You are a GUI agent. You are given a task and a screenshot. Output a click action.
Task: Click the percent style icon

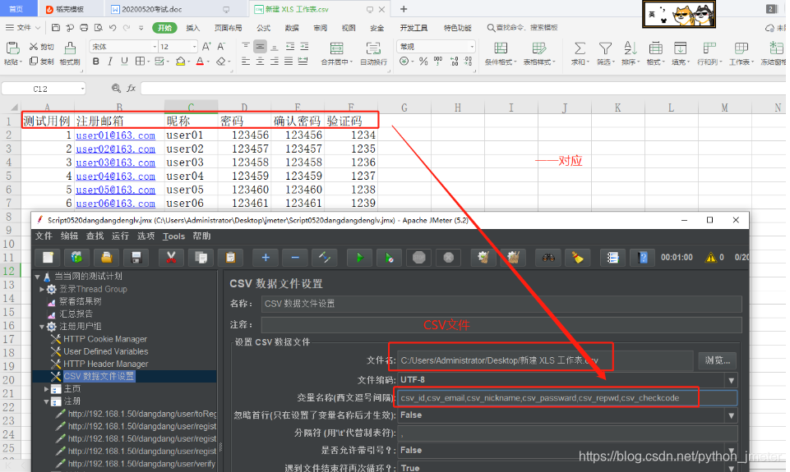tap(423, 62)
